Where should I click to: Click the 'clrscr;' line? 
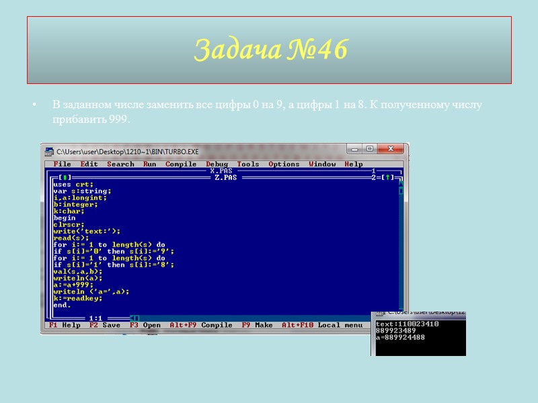coord(69,224)
